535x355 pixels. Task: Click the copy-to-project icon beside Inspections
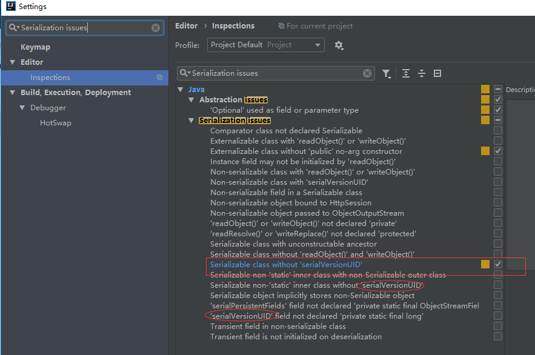click(x=159, y=78)
